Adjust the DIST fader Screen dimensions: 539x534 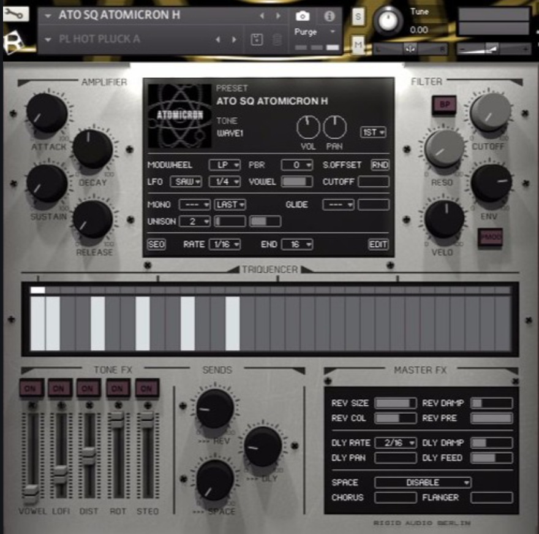coord(89,456)
